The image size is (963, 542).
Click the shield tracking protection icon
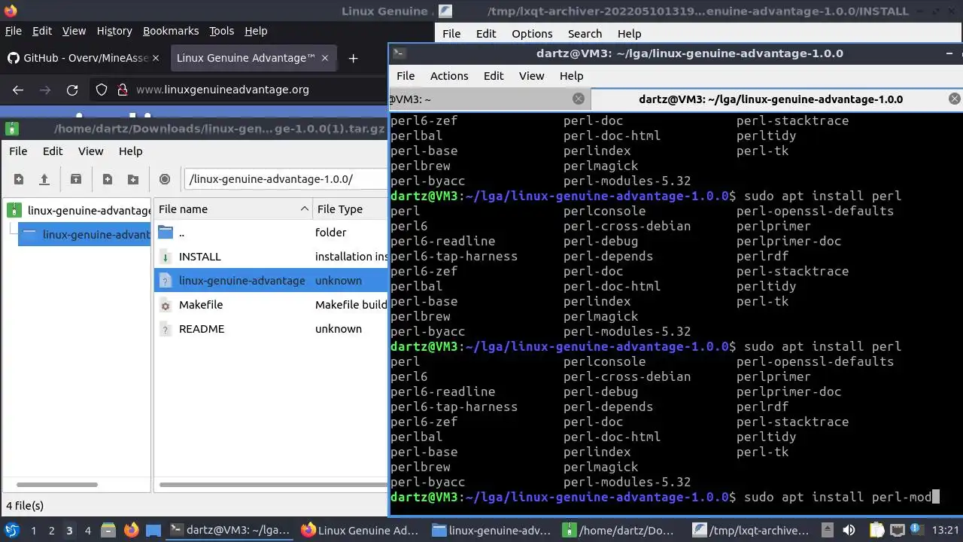click(102, 90)
